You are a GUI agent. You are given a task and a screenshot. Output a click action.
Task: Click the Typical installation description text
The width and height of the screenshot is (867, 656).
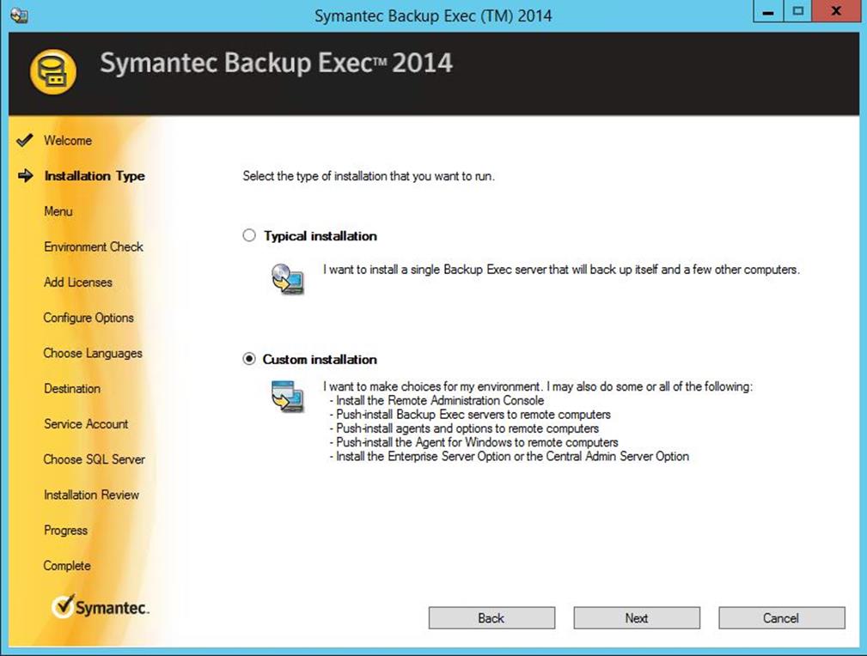pos(561,270)
